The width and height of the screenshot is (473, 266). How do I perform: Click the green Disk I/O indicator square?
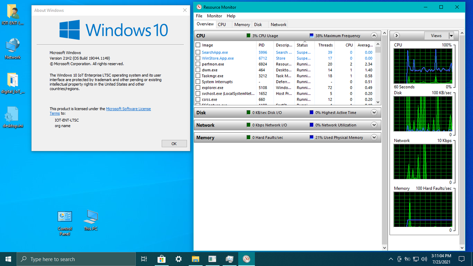(x=249, y=113)
